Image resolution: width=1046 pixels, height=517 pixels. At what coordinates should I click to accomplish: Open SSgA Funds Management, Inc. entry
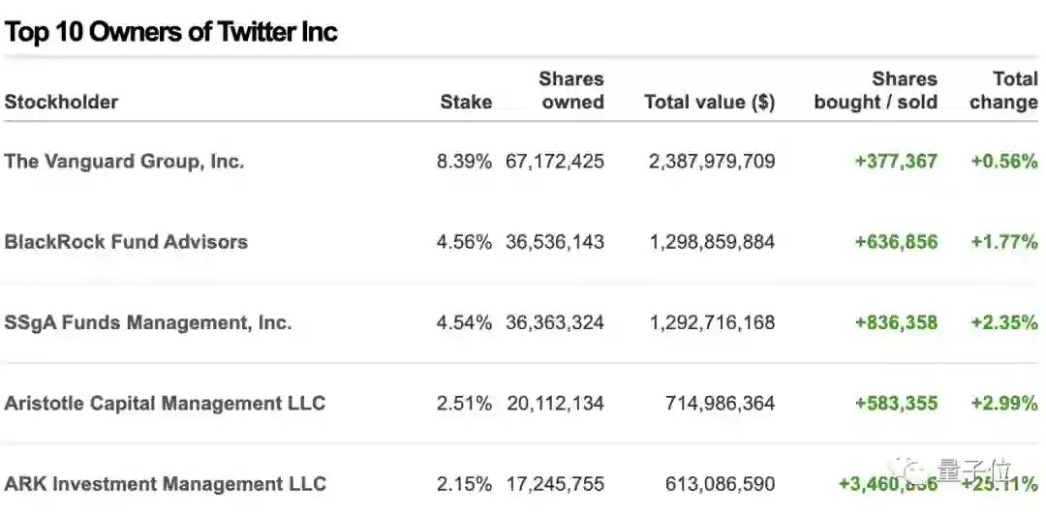[147, 322]
